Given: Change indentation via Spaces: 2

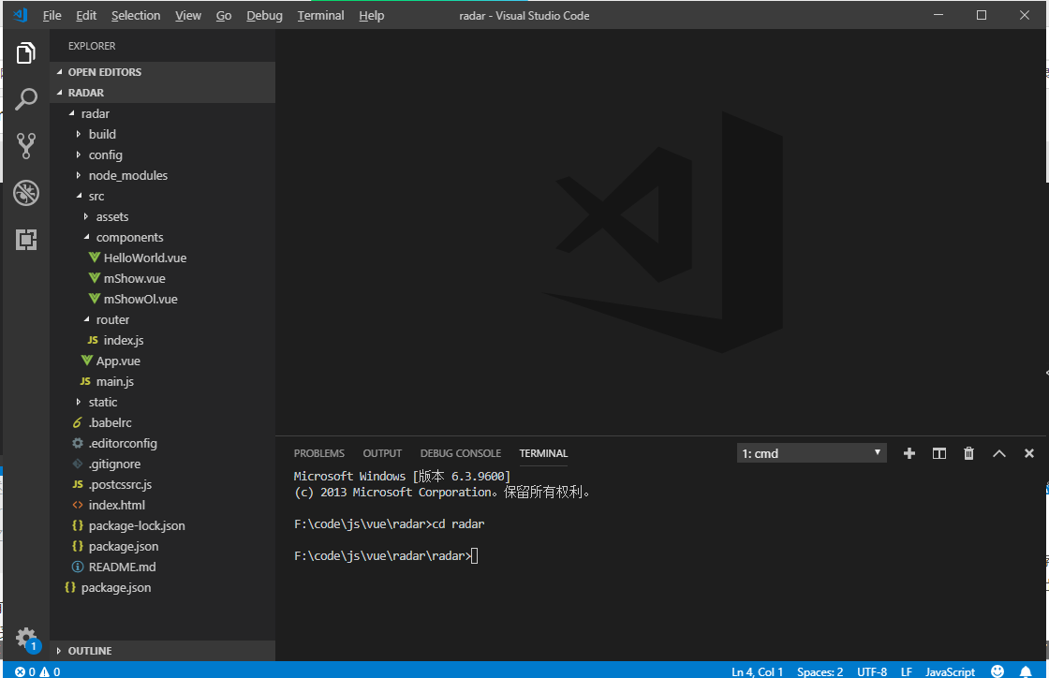Looking at the screenshot, I should click(x=820, y=671).
